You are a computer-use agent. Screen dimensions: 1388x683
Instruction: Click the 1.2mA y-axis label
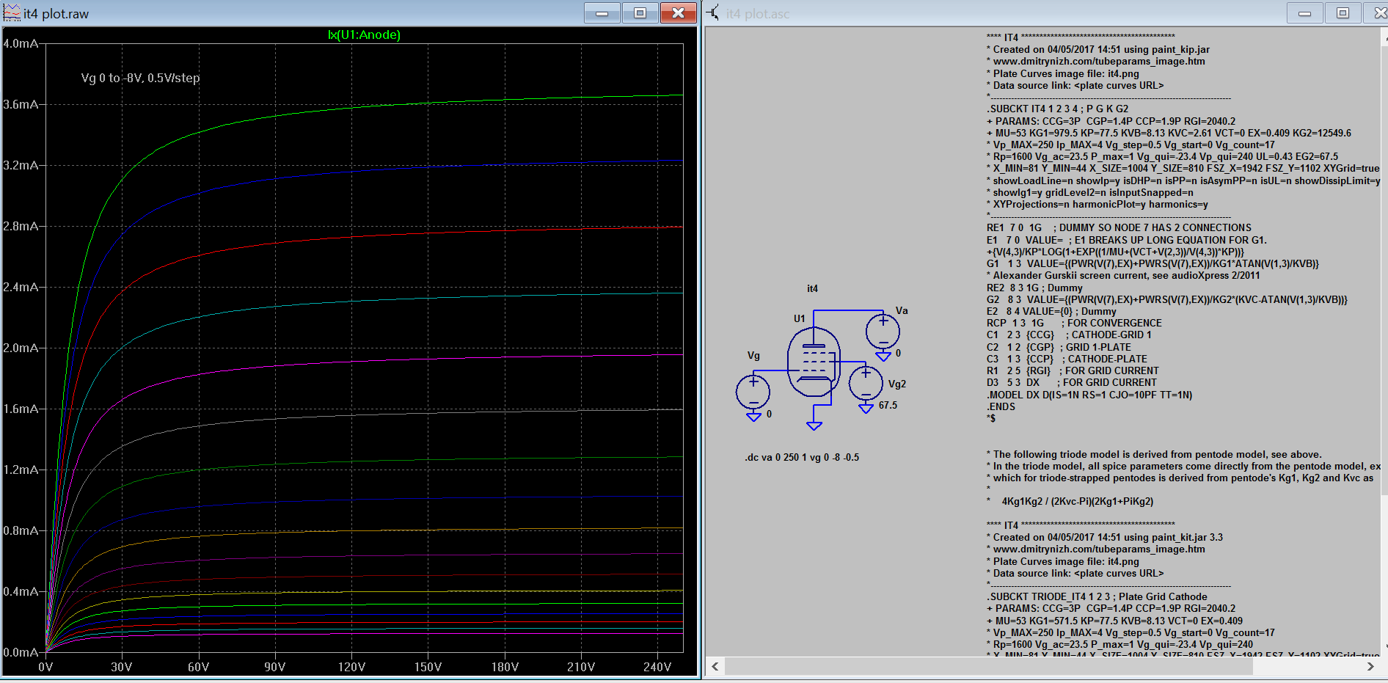(x=21, y=470)
